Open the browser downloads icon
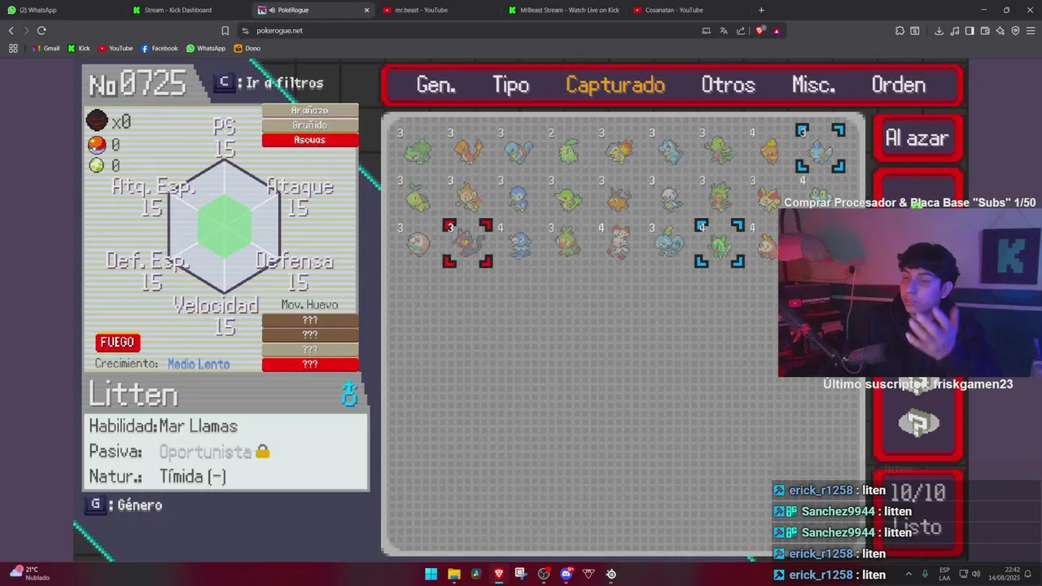The width and height of the screenshot is (1042, 586). tap(939, 30)
